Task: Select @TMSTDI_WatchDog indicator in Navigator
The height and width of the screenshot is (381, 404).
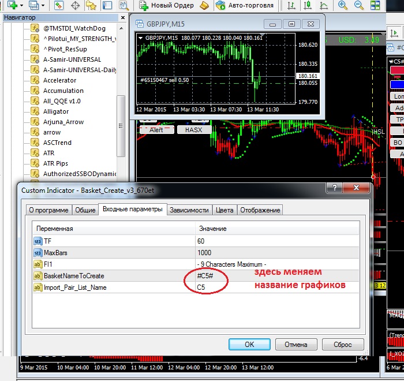Action: tap(74, 28)
